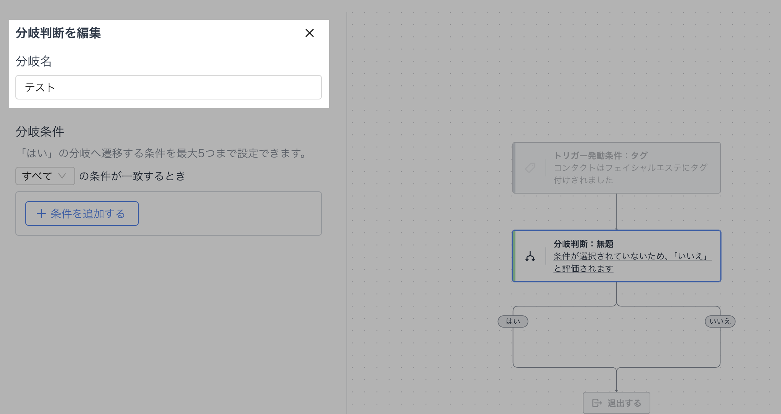The width and height of the screenshot is (781, 414).
Task: Click the はい branch label
Action: tap(513, 321)
